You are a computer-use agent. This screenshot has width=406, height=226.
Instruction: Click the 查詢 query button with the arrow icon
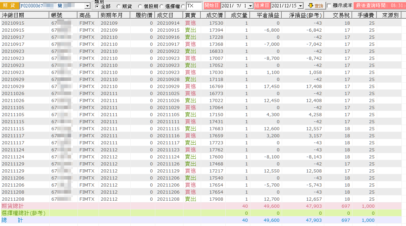(315, 5)
